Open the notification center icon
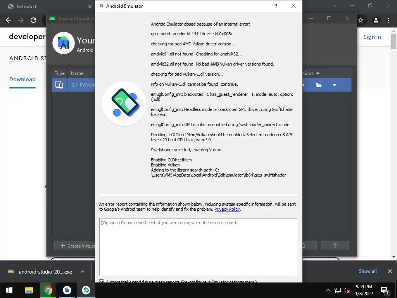Viewport: 397px width, 298px height. [x=385, y=290]
